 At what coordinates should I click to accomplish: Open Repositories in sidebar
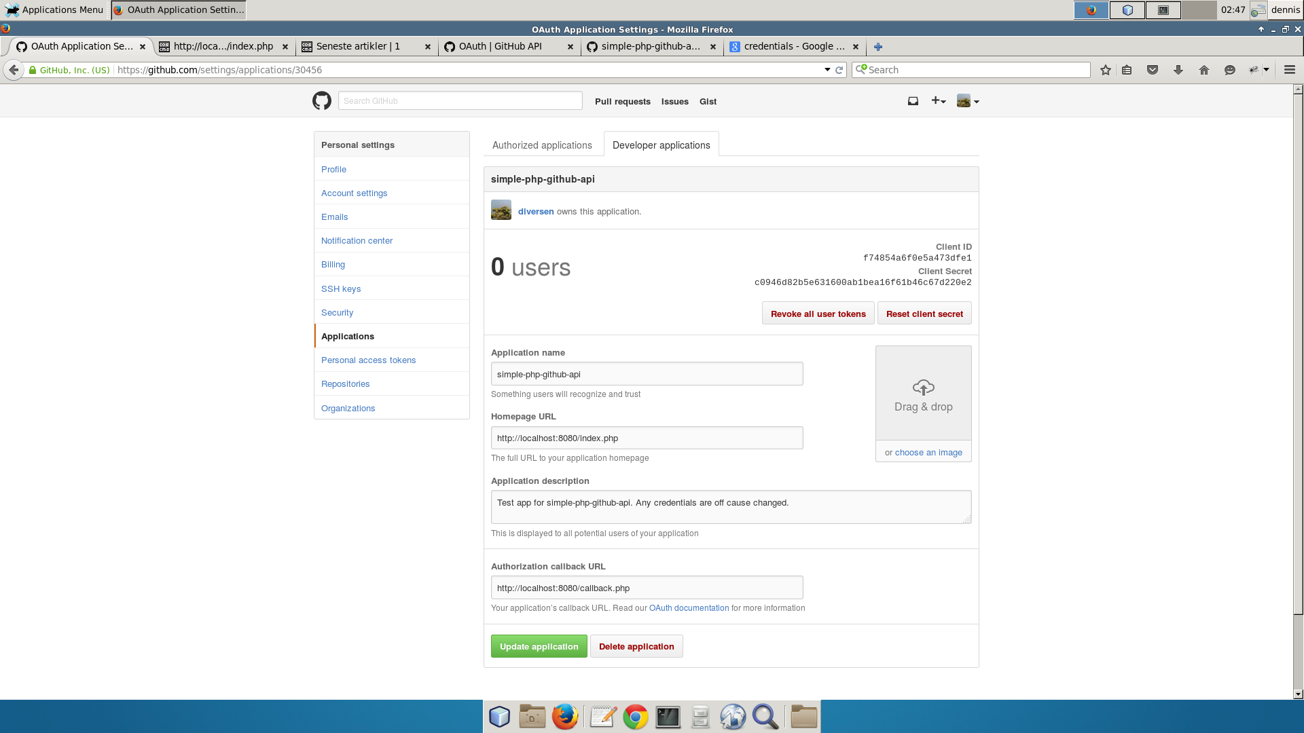point(392,383)
